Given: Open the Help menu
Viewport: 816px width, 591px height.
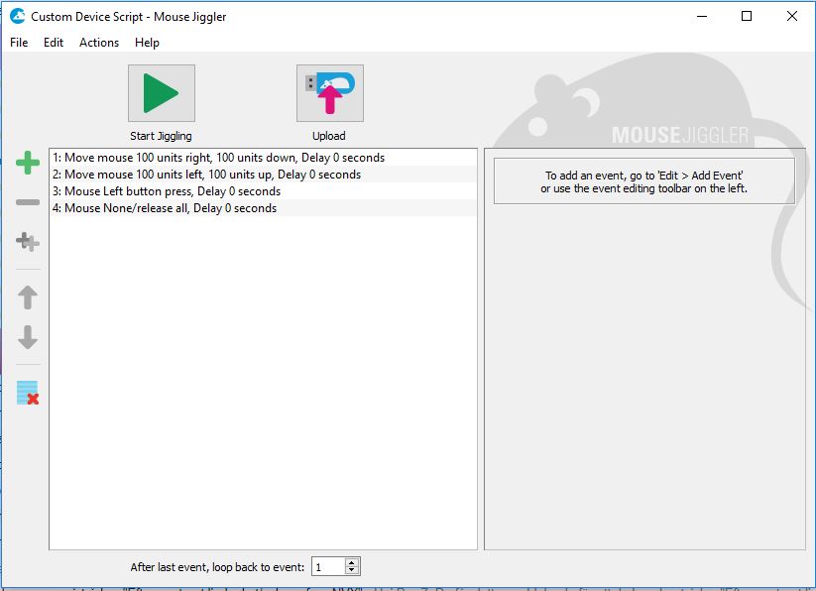Looking at the screenshot, I should pos(147,43).
